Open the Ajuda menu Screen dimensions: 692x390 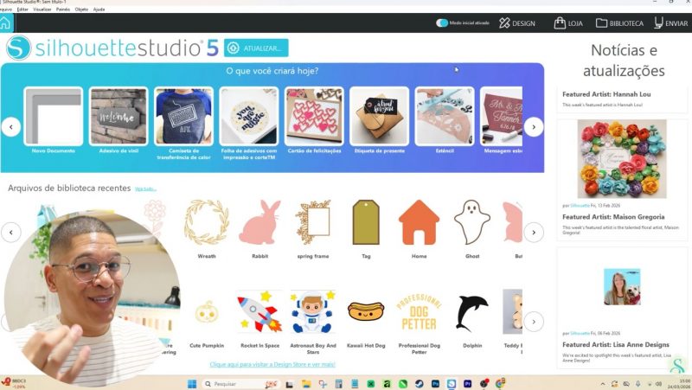pyautogui.click(x=99, y=10)
